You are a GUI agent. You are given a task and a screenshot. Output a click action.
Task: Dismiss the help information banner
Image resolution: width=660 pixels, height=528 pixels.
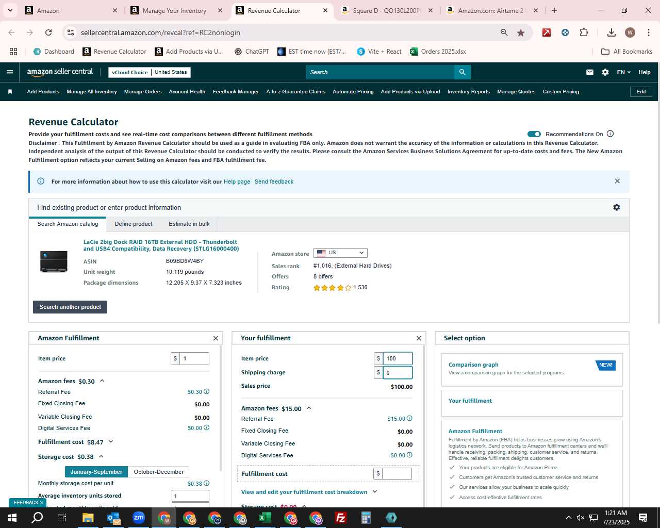[617, 181]
